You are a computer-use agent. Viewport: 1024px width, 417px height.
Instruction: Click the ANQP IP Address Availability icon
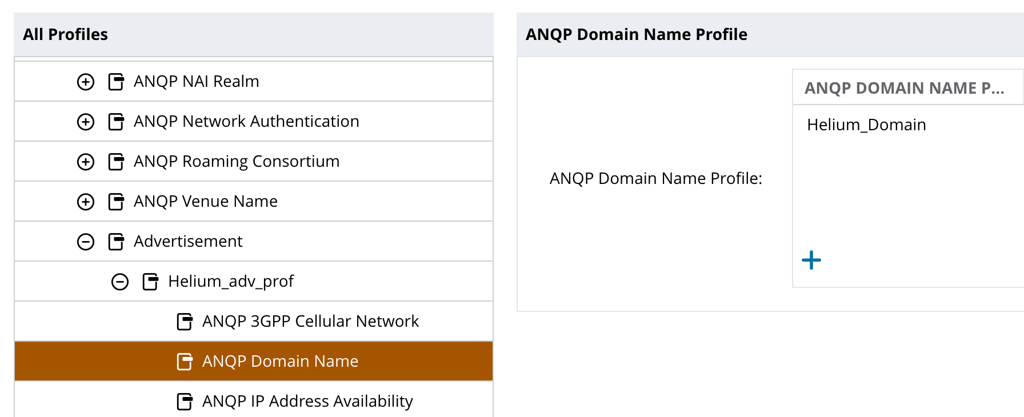point(185,402)
